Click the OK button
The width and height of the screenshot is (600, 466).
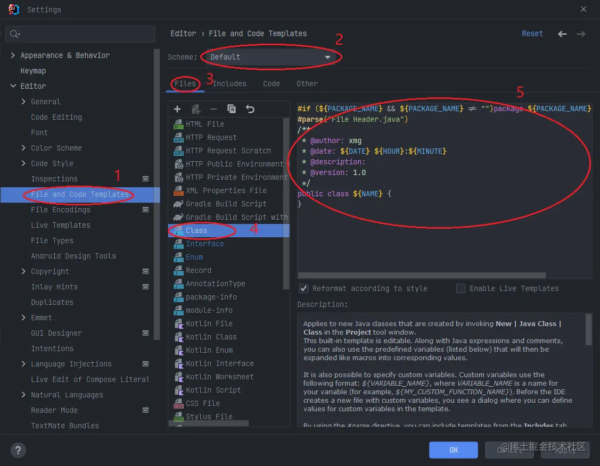pyautogui.click(x=454, y=450)
